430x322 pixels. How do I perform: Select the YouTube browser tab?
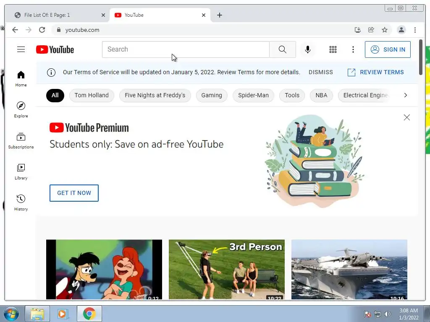160,15
